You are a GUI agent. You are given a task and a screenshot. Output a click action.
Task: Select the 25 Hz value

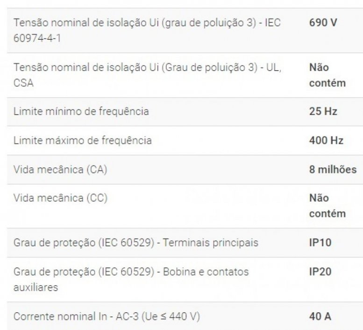tap(323, 112)
